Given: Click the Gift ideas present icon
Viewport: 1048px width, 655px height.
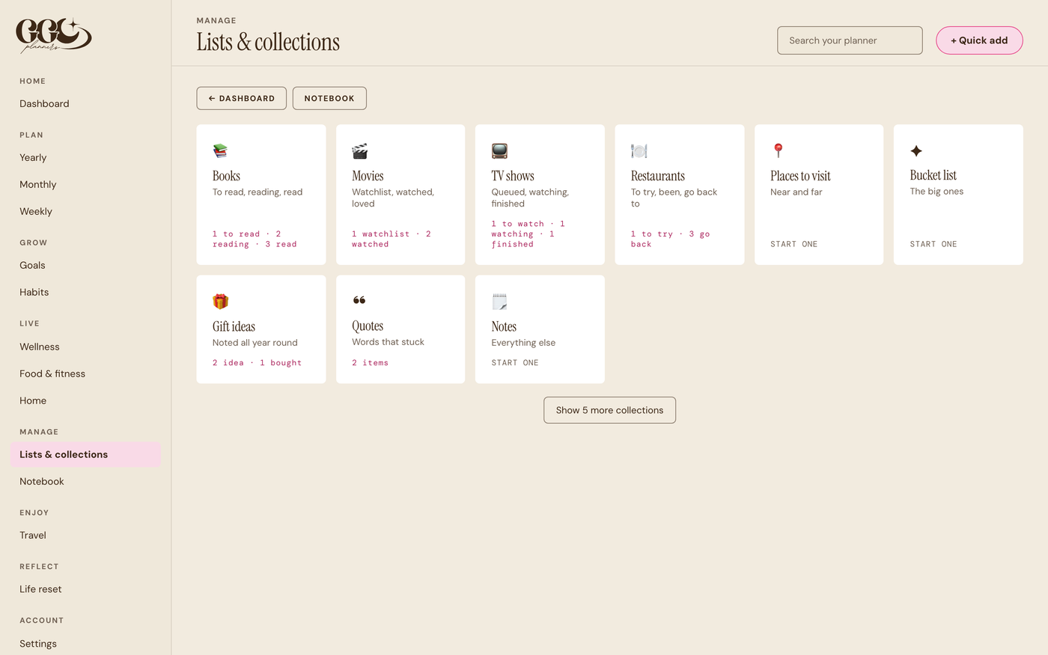Looking at the screenshot, I should [x=220, y=301].
